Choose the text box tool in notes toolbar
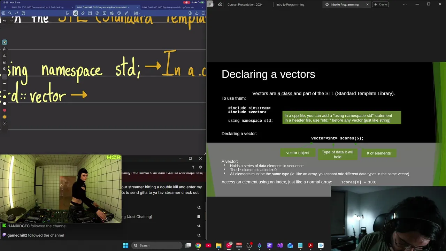The width and height of the screenshot is (446, 251). click(x=90, y=13)
